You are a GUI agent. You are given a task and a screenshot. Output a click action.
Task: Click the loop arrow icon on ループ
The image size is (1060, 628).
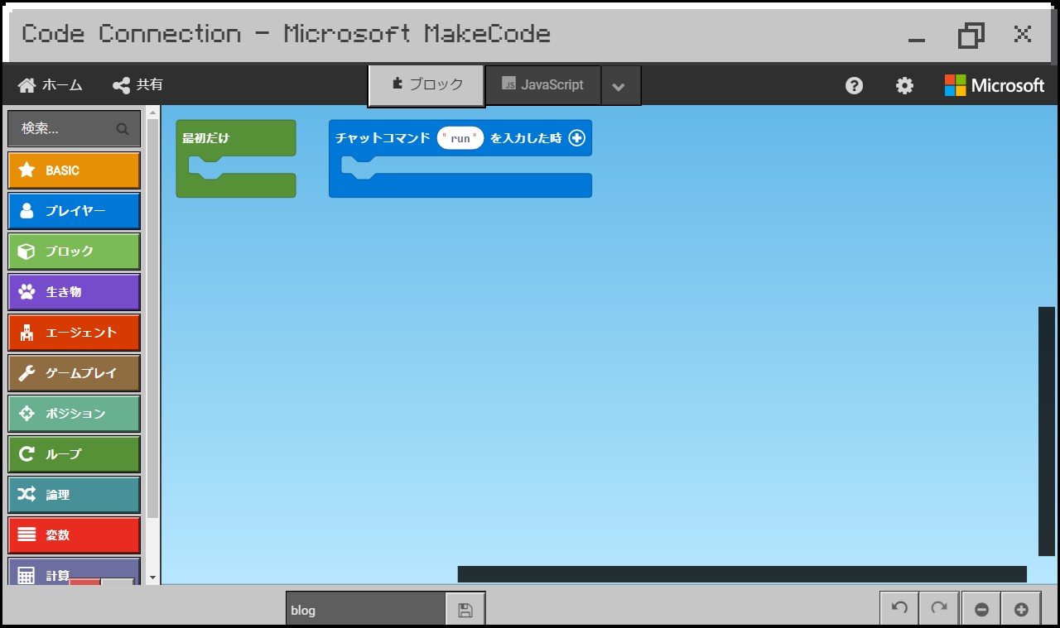(x=26, y=454)
